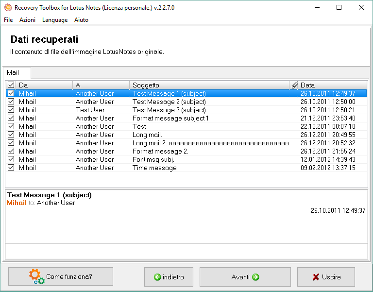Click orange sender name Mihail in preview
The height and width of the screenshot is (292, 373).
coord(17,203)
